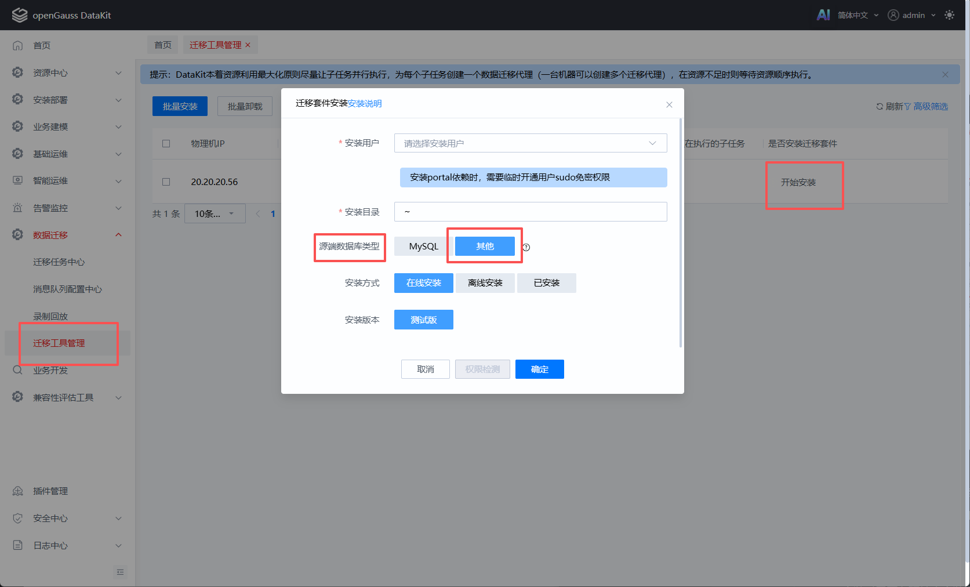The height and width of the screenshot is (587, 970).
Task: Choose 离线安装 install method
Action: (485, 283)
